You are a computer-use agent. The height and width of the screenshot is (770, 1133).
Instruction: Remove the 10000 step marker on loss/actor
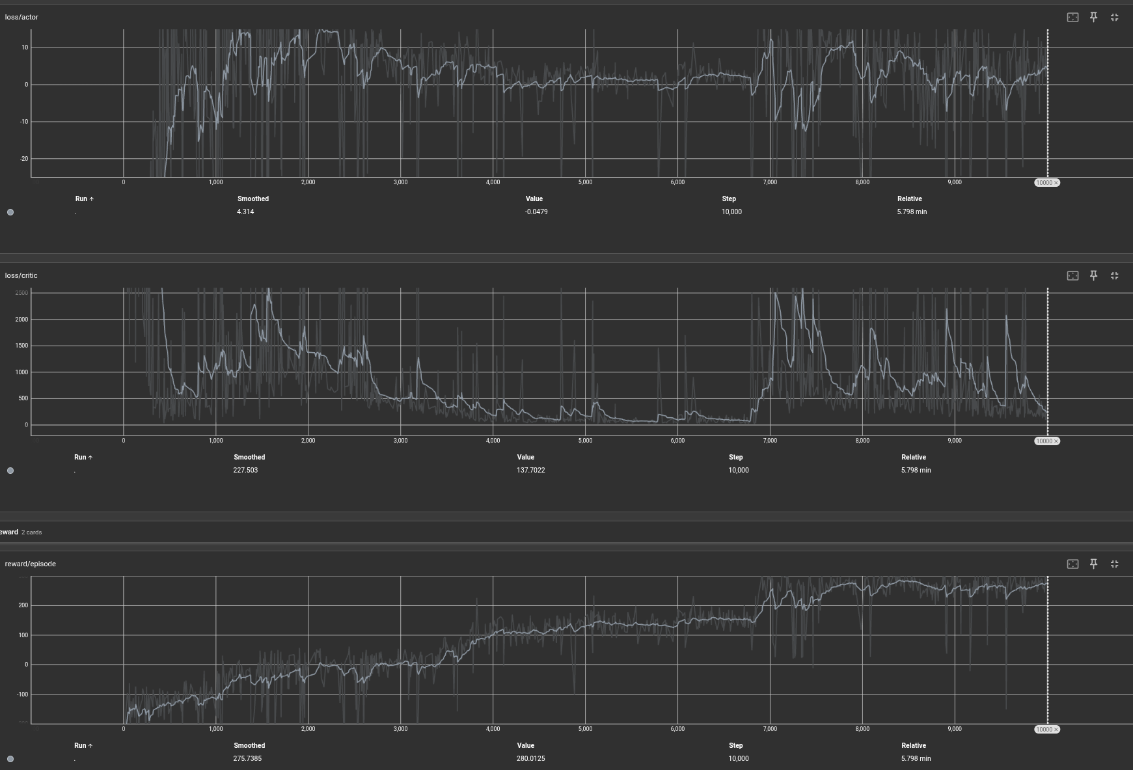(x=1056, y=183)
